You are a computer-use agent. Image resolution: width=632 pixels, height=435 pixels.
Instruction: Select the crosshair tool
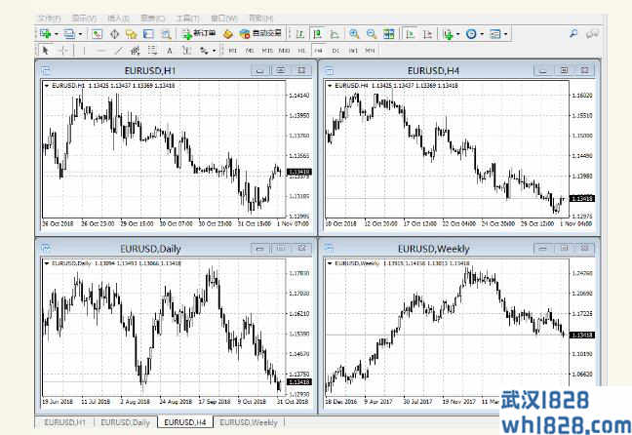[63, 50]
